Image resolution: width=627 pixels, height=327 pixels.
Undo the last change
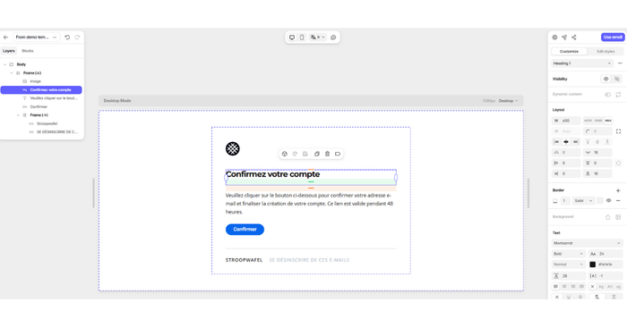tap(67, 38)
